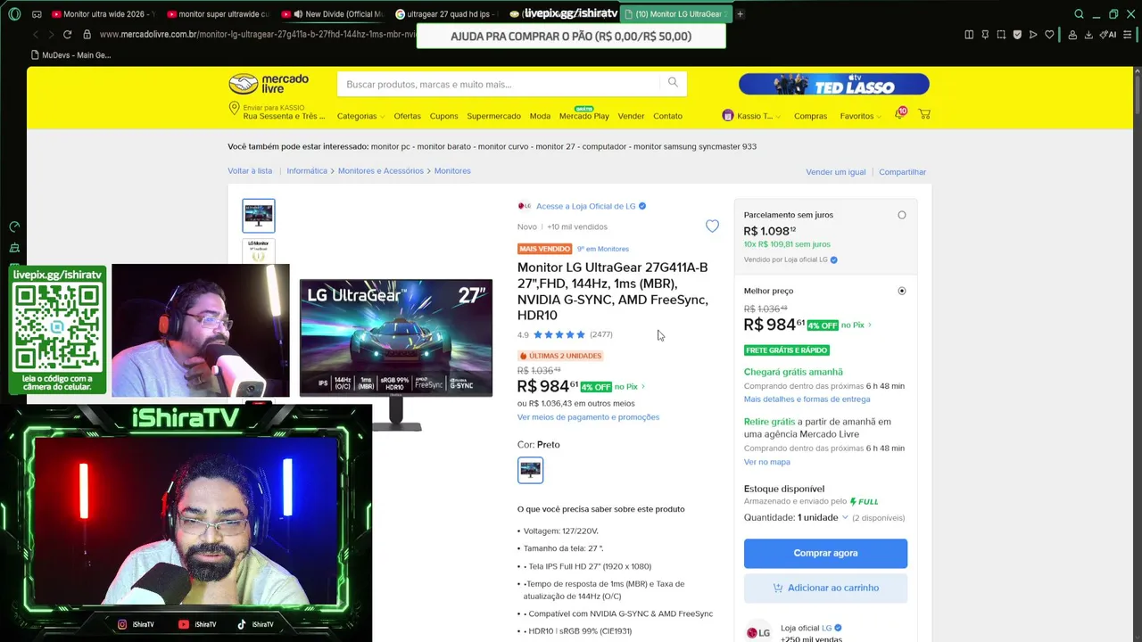Open the Ofertas menu item
Viewport: 1142px width, 642px height.
click(407, 116)
